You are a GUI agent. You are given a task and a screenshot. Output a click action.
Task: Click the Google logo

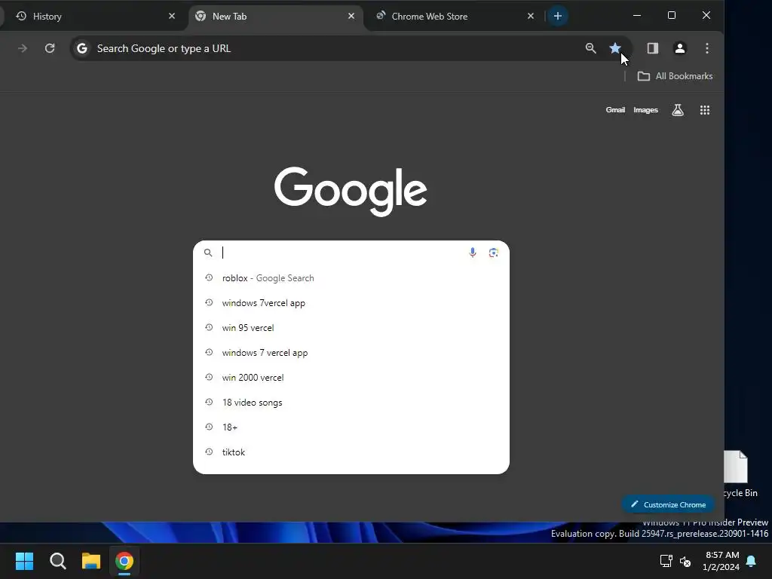click(351, 191)
